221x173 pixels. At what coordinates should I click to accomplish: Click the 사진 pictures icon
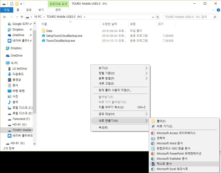9,97
